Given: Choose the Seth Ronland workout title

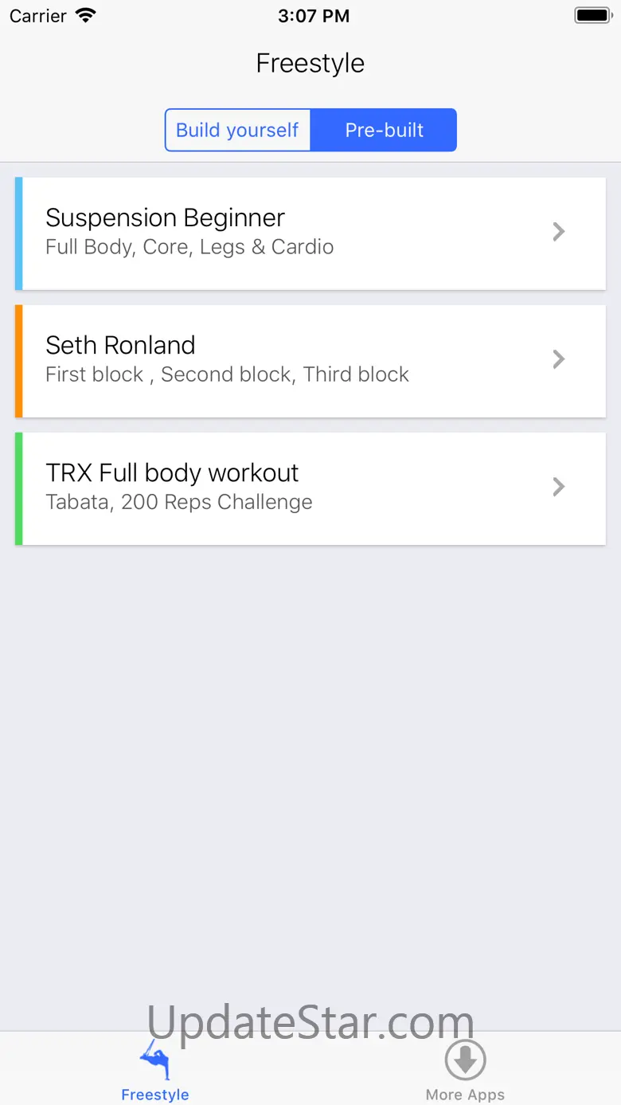Looking at the screenshot, I should click(x=120, y=345).
